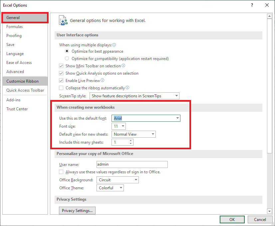The height and width of the screenshot is (226, 275).
Task: Open the default font dropdown showing Arial
Action: [177, 118]
